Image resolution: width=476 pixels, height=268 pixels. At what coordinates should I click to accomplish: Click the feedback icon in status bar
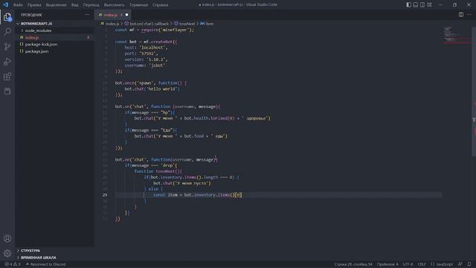[460, 264]
